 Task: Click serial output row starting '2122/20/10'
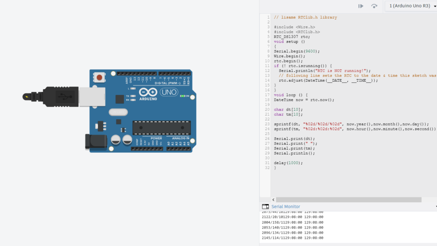292,217
